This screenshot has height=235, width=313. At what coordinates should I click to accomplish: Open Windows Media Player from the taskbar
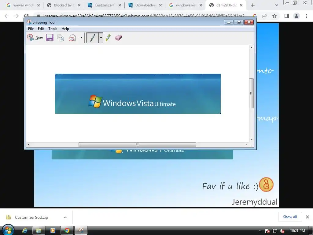(53, 230)
